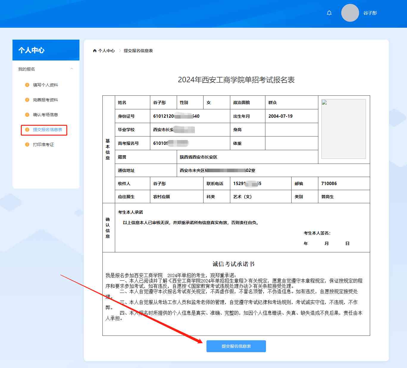The height and width of the screenshot is (368, 407).
Task: Open the 填写个人资料 menu item
Action: [46, 85]
